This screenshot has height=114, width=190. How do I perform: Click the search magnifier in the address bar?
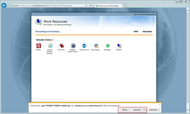pyautogui.click(x=86, y=5)
